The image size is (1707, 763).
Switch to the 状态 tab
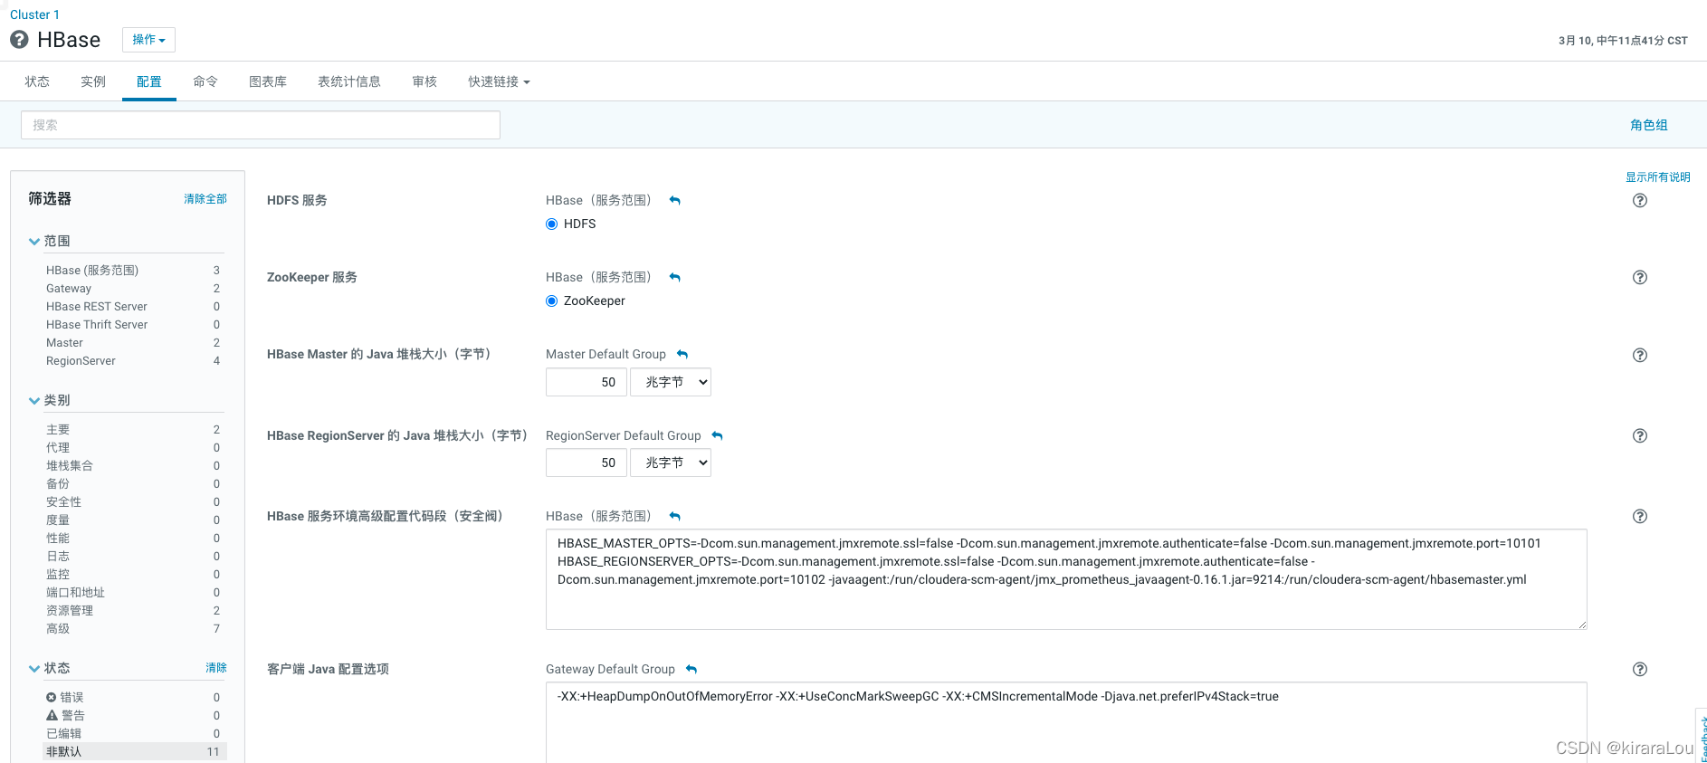(37, 81)
